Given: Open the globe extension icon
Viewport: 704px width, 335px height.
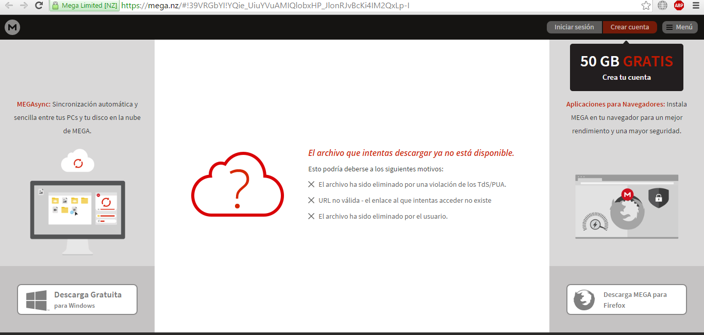Looking at the screenshot, I should tap(663, 6).
